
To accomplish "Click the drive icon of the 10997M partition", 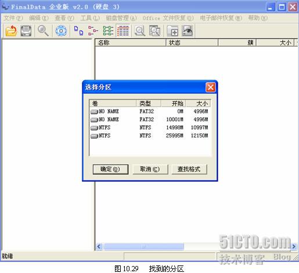I will (94, 128).
